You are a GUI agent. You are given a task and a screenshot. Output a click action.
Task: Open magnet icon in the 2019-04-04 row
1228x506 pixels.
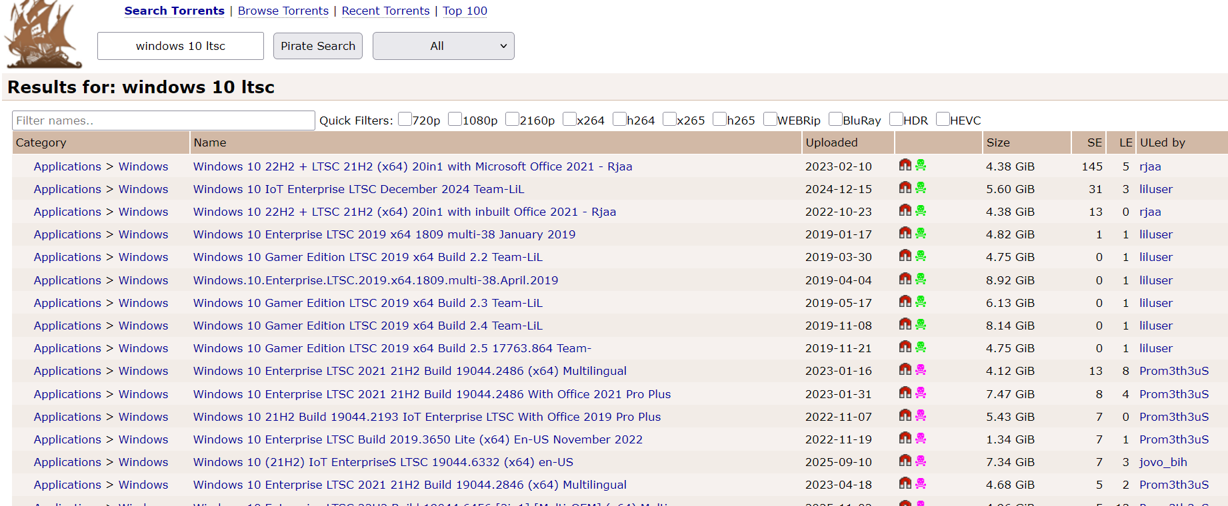905,279
